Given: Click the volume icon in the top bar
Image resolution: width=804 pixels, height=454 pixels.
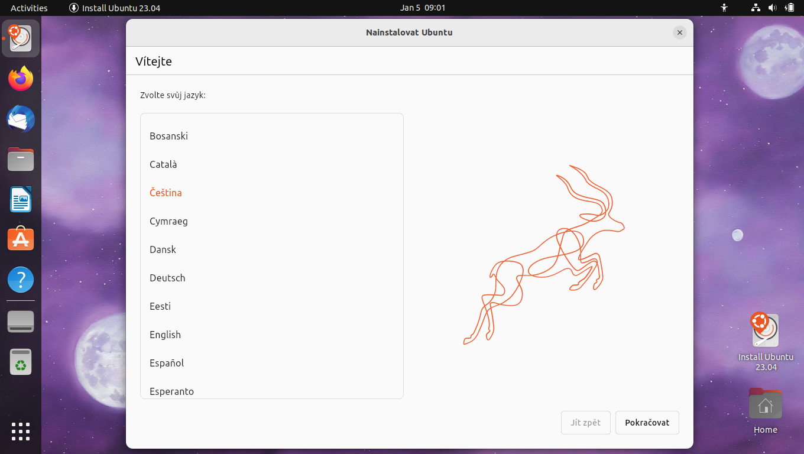Looking at the screenshot, I should [x=772, y=8].
